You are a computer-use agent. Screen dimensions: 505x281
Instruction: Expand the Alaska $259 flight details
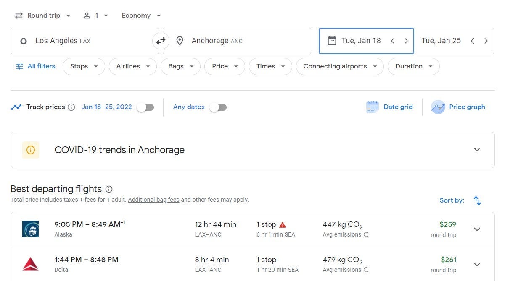[x=477, y=229]
